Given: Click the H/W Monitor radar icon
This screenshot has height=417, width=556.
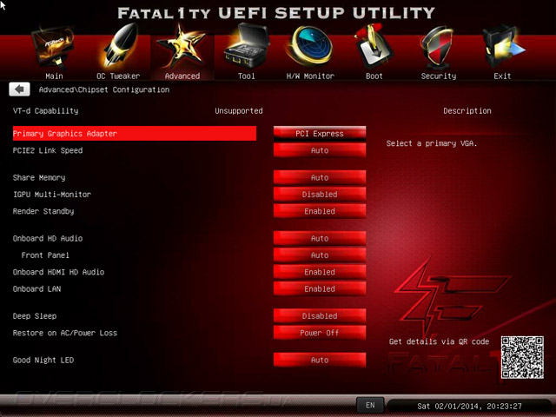Looking at the screenshot, I should [x=311, y=45].
